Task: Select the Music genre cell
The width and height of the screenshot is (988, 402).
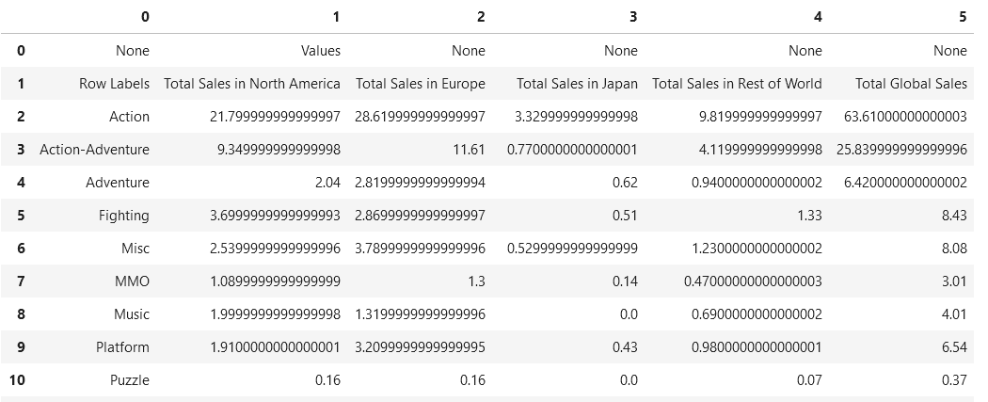Action: click(129, 314)
